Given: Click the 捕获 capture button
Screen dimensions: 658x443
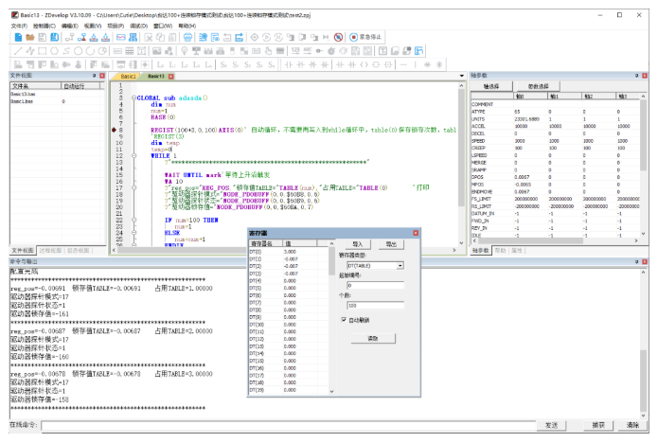Looking at the screenshot, I should point(598,425).
